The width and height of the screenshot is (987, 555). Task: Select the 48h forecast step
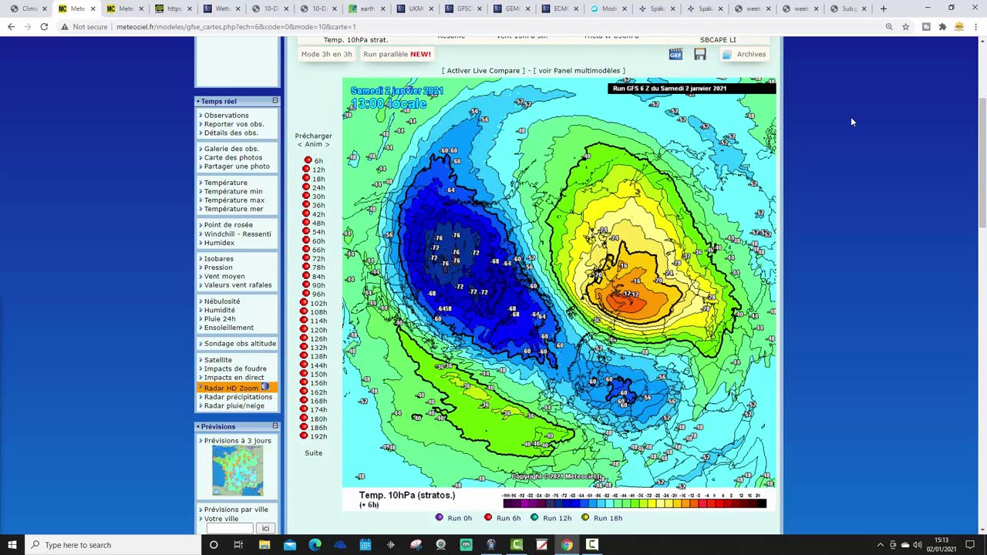point(318,223)
